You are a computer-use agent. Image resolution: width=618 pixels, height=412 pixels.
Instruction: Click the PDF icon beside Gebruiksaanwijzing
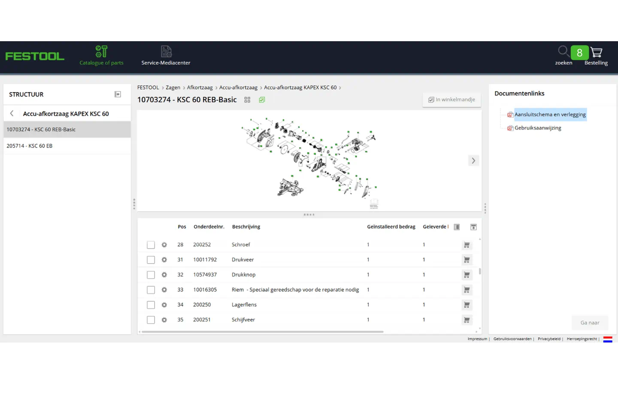(x=510, y=128)
